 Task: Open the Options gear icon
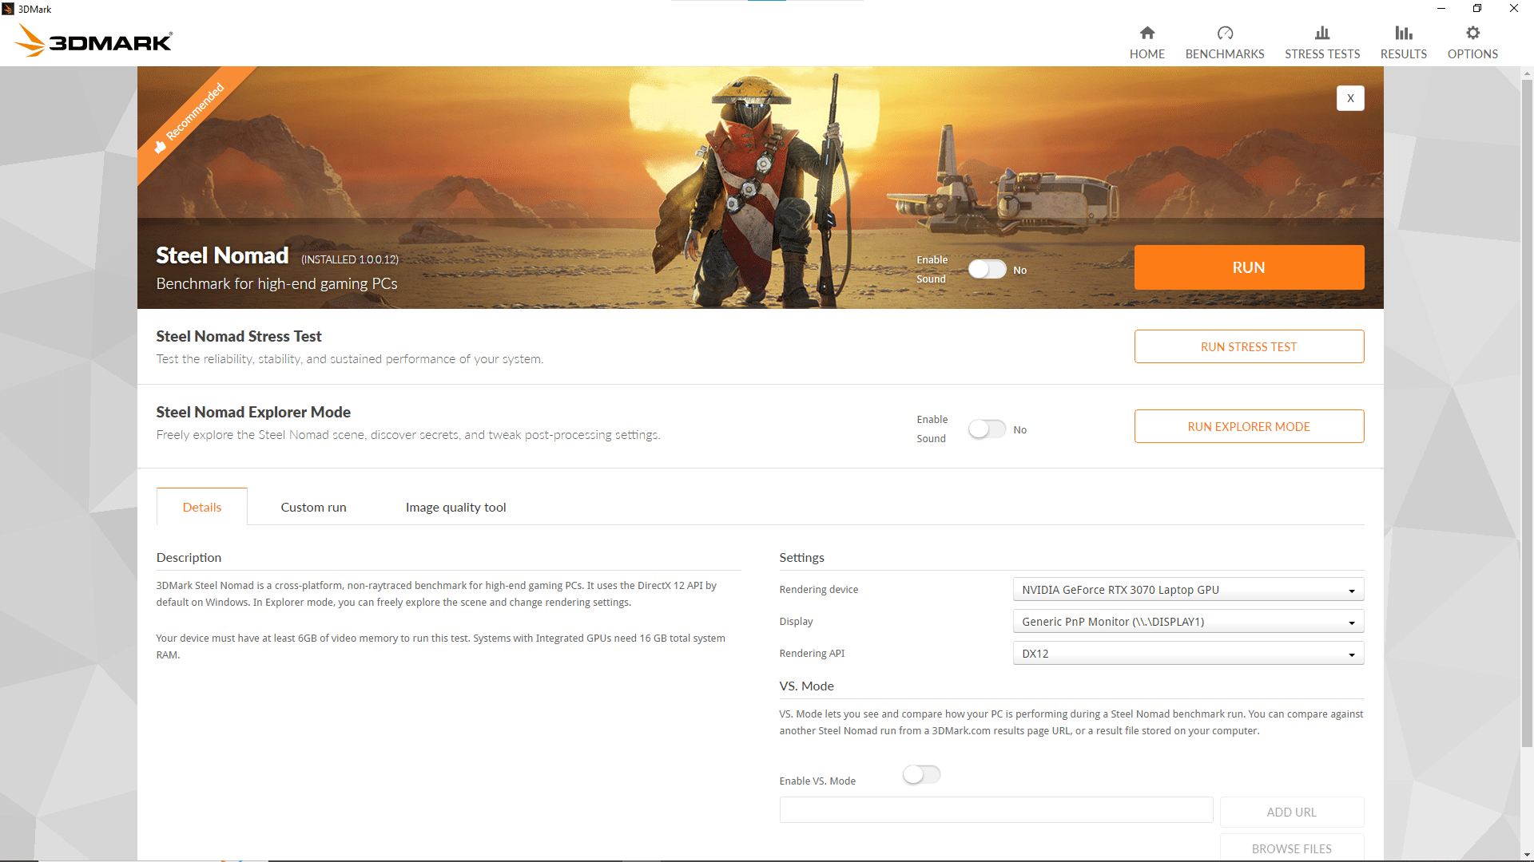1472,33
